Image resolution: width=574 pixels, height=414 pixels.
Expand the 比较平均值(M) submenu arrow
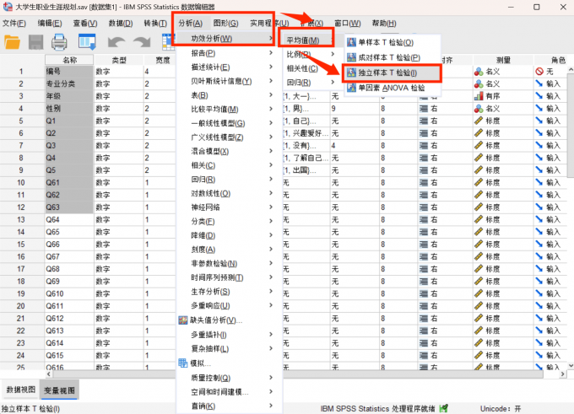point(271,109)
